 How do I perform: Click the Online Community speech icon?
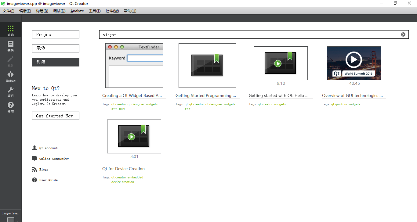[x=34, y=159]
